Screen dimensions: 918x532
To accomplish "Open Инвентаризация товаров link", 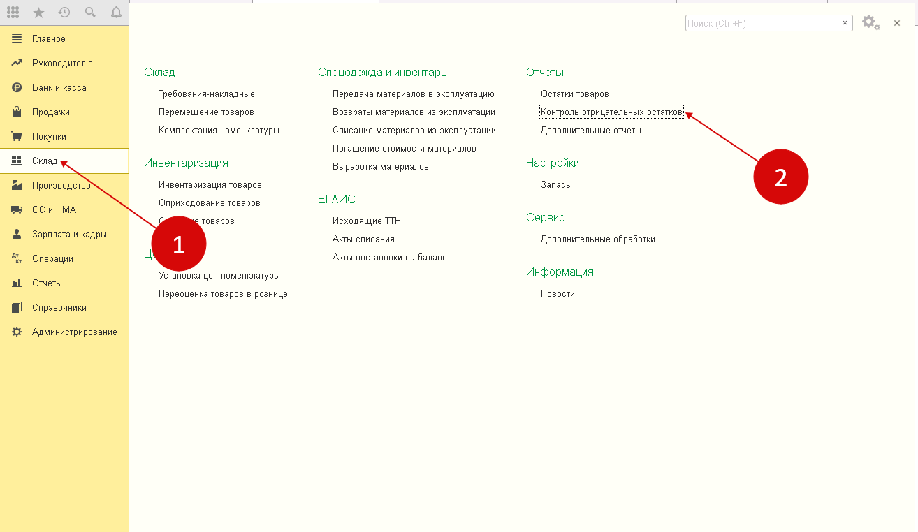I will coord(210,185).
